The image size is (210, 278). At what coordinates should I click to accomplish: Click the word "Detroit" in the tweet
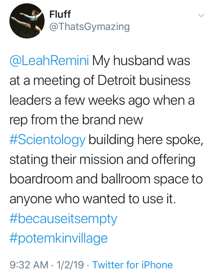coord(117,80)
